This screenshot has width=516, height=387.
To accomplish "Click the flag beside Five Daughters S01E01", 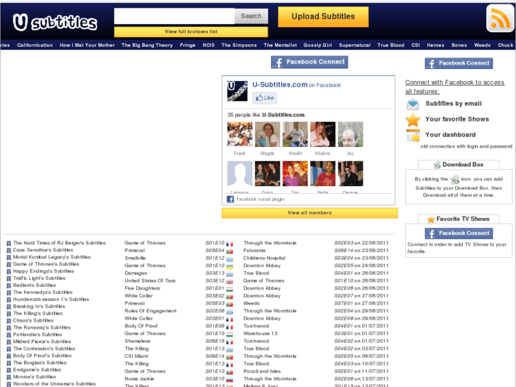I will (x=229, y=289).
